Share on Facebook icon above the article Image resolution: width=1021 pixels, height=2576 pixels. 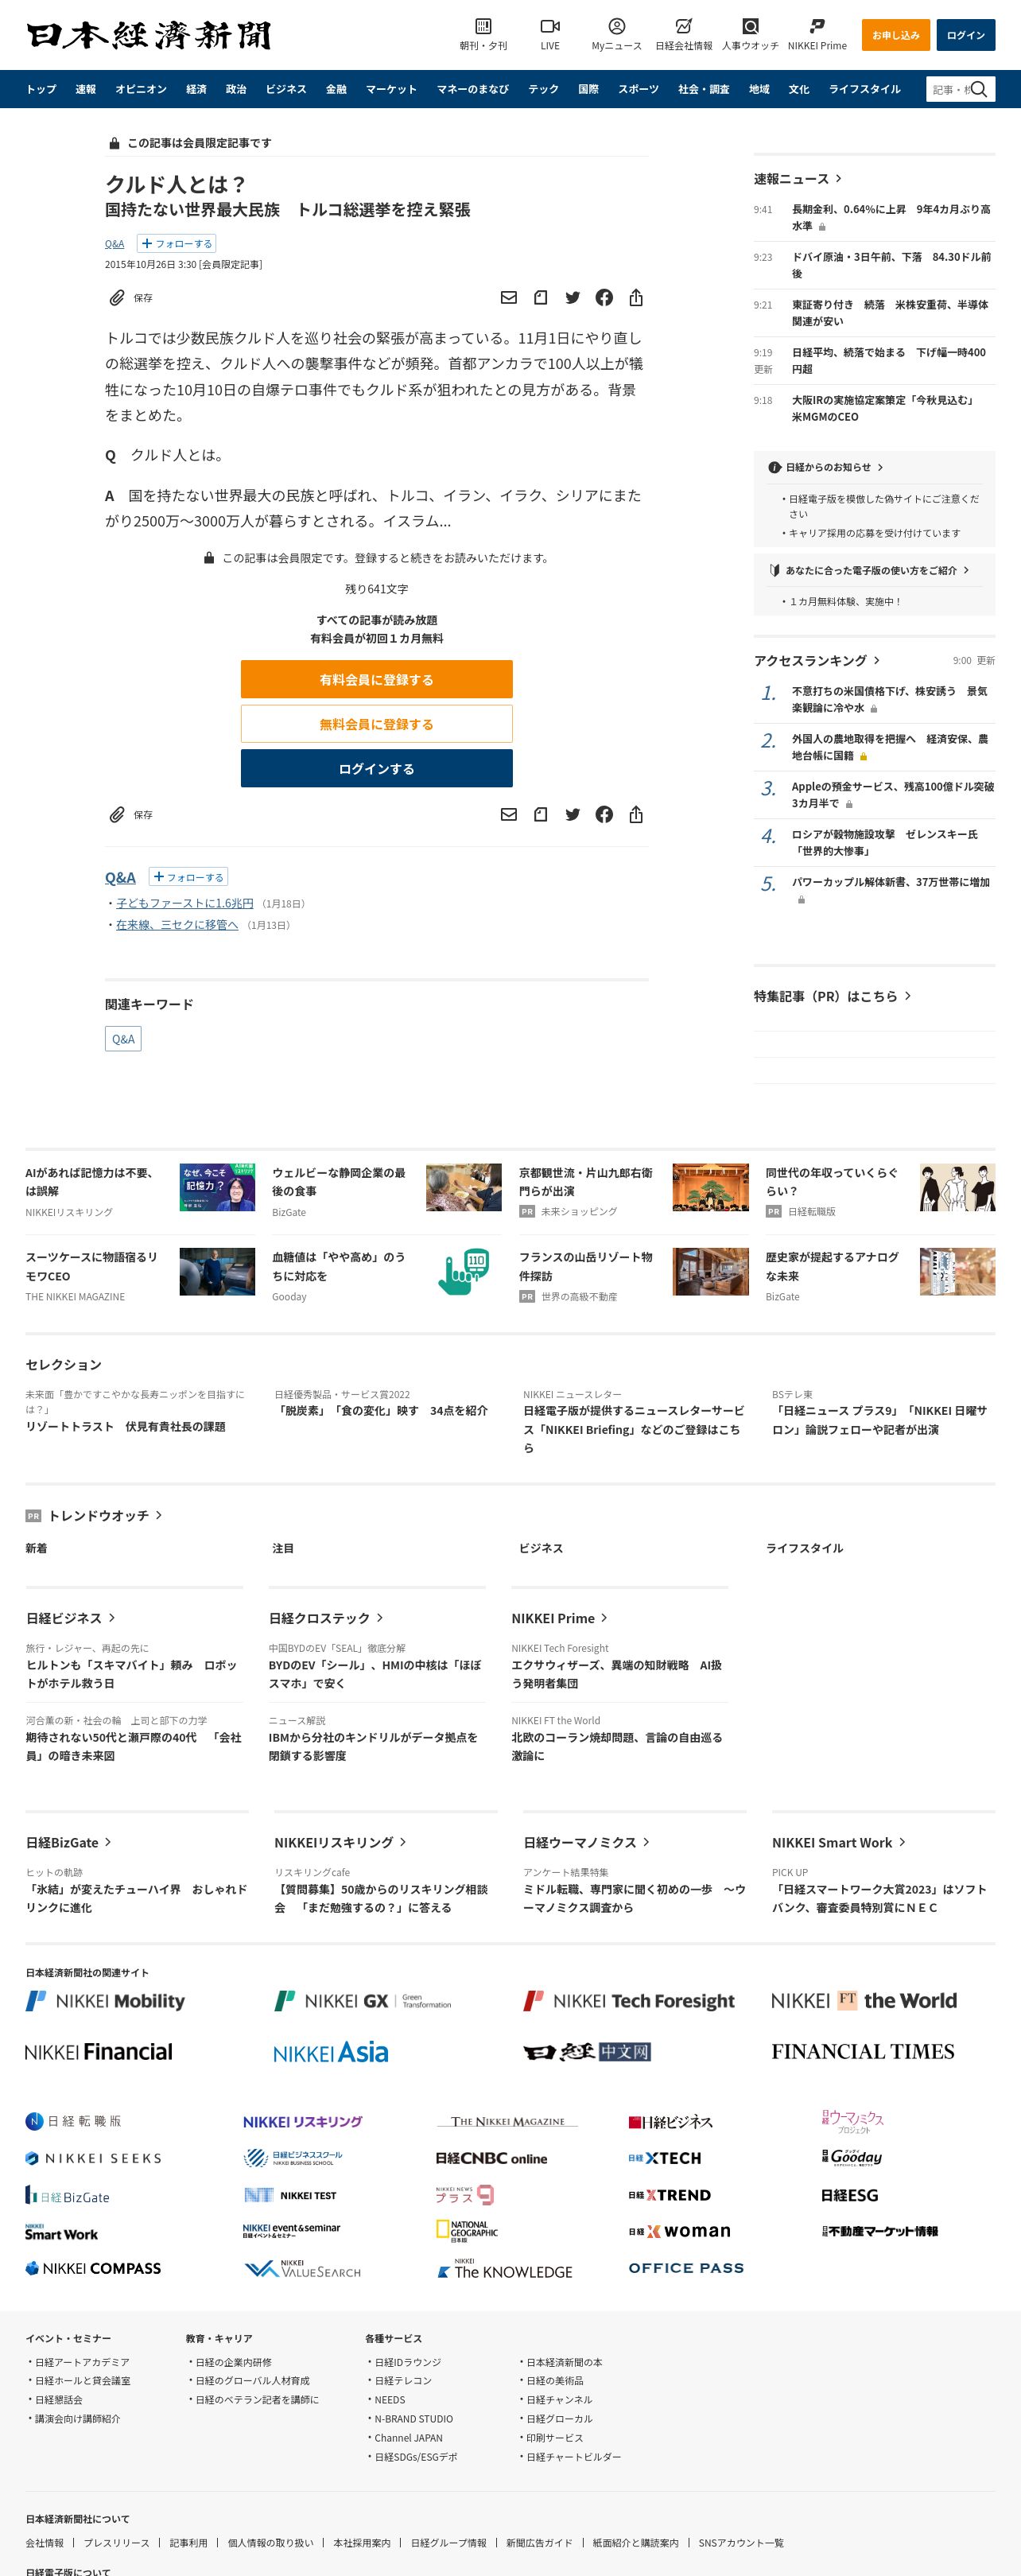coord(604,298)
